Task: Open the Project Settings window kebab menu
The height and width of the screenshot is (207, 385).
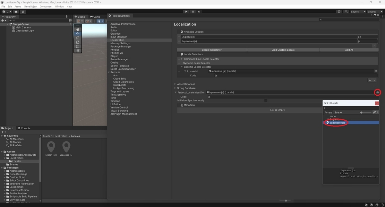Action: pyautogui.click(x=371, y=15)
